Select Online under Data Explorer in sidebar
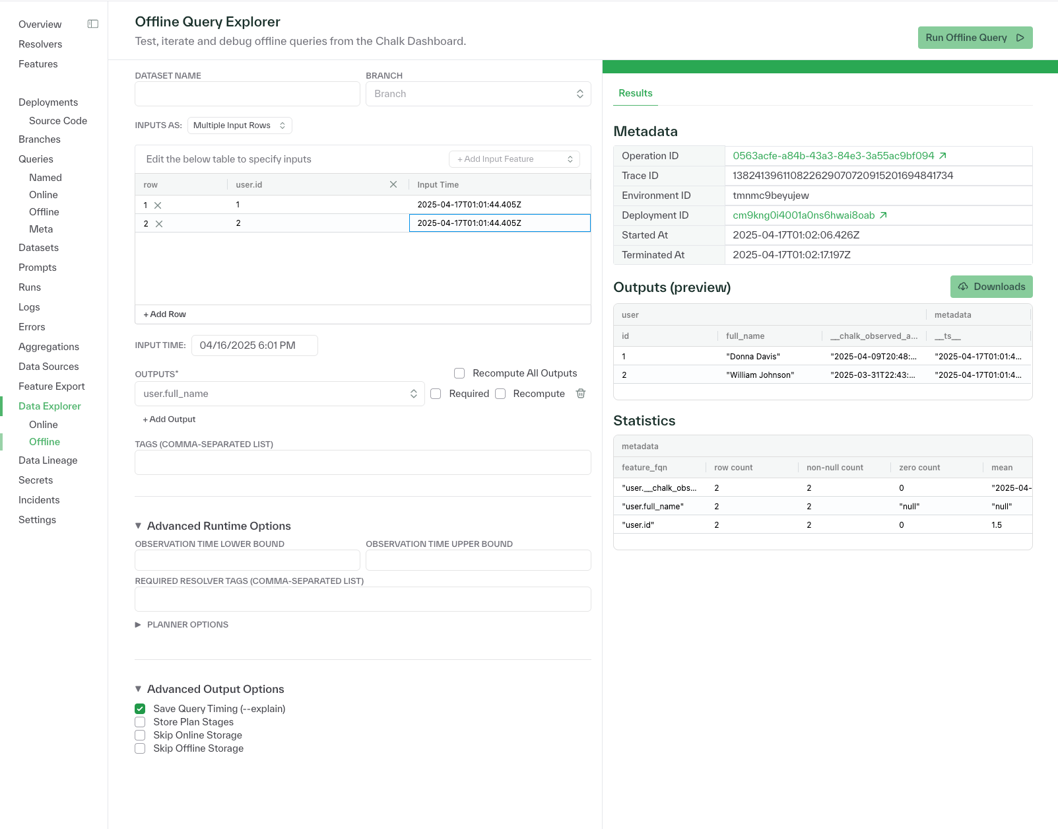This screenshot has height=829, width=1058. point(43,425)
